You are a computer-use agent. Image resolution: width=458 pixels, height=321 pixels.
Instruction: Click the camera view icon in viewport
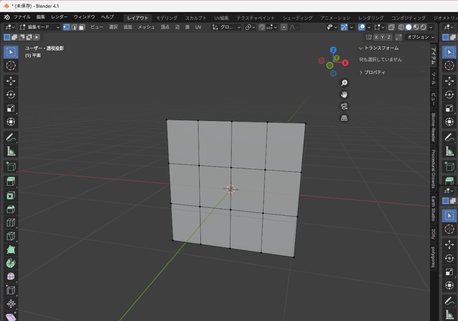click(344, 106)
